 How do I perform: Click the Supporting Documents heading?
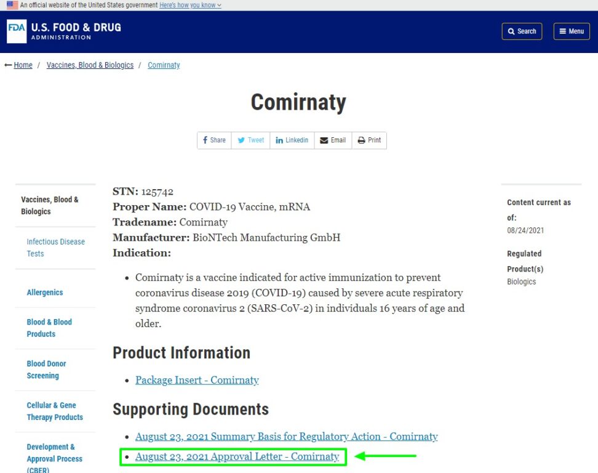[191, 409]
